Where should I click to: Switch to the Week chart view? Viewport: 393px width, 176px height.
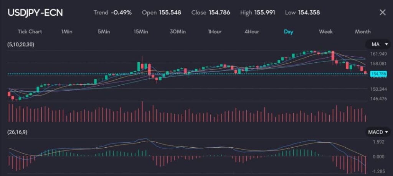pyautogui.click(x=325, y=31)
